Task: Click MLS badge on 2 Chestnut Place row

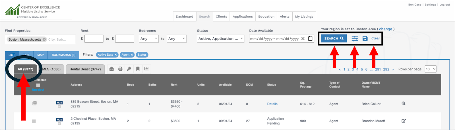Action: click(59, 120)
